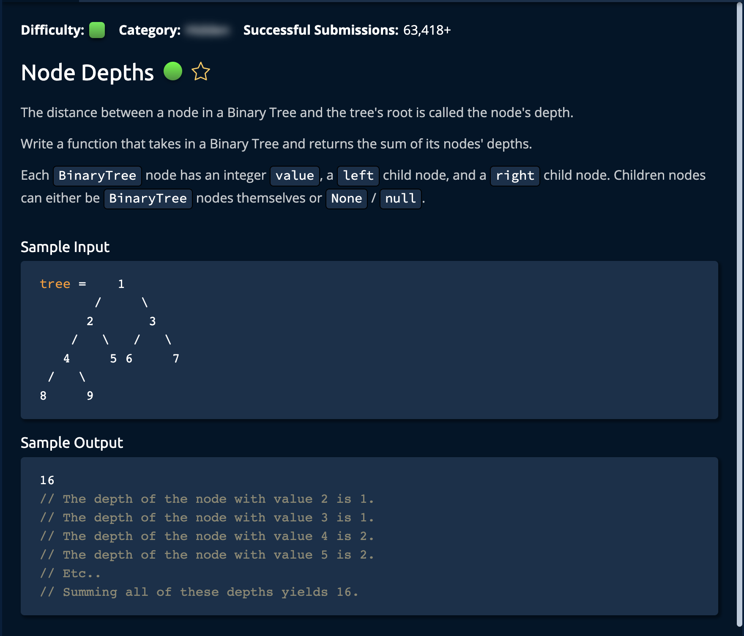Click the BinaryTree code tag after 'Each'
The image size is (744, 636).
(97, 175)
